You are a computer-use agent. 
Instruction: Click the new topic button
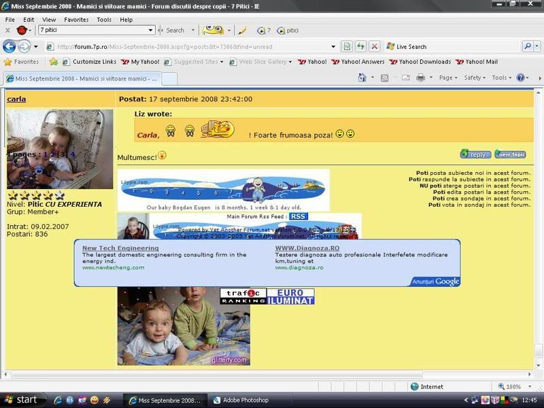(511, 154)
